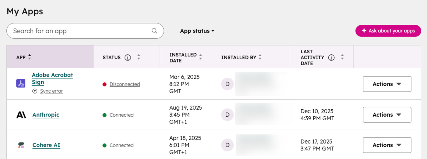Click the My Apps heading
The height and width of the screenshot is (159, 427).
(x=25, y=11)
